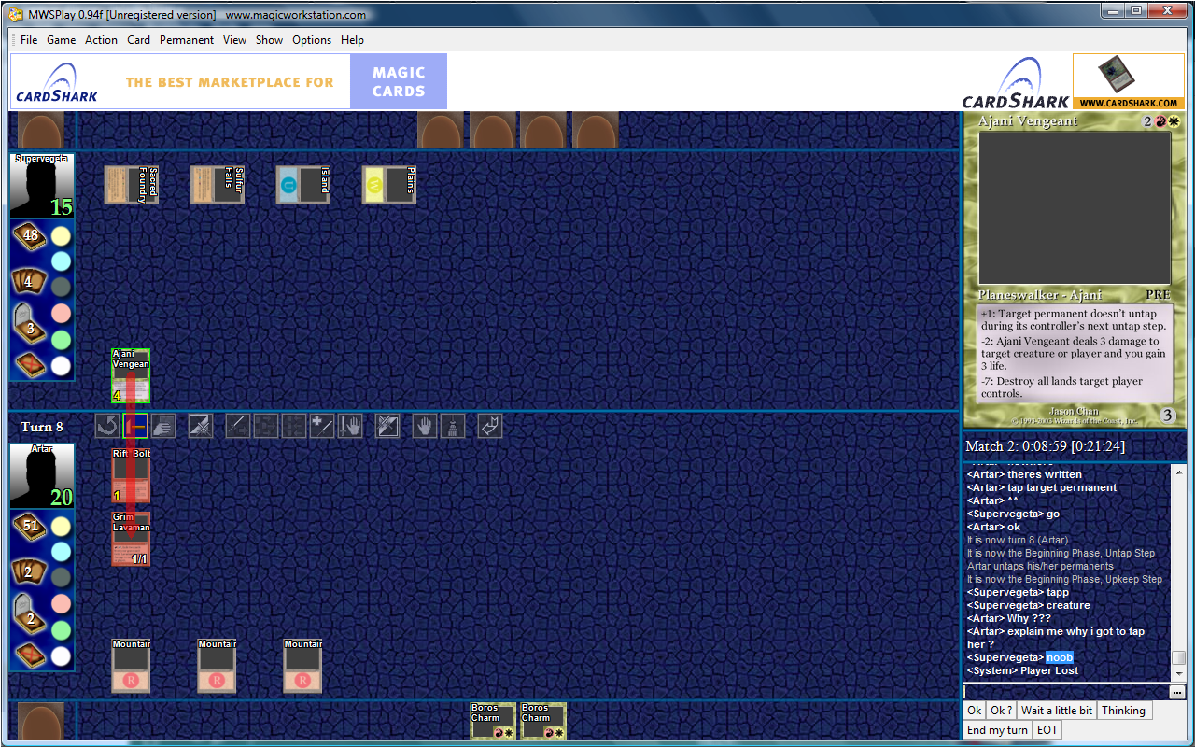Select the first Boros Charm in hand
The height and width of the screenshot is (747, 1195).
coord(493,721)
